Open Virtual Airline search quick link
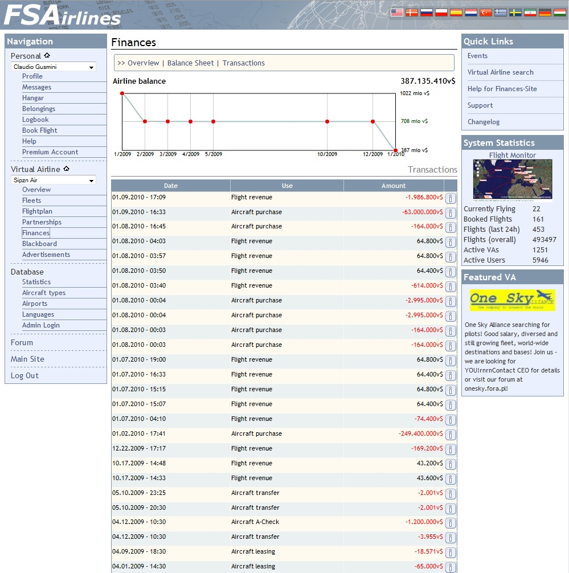Screen dimensions: 569x573 tap(500, 72)
